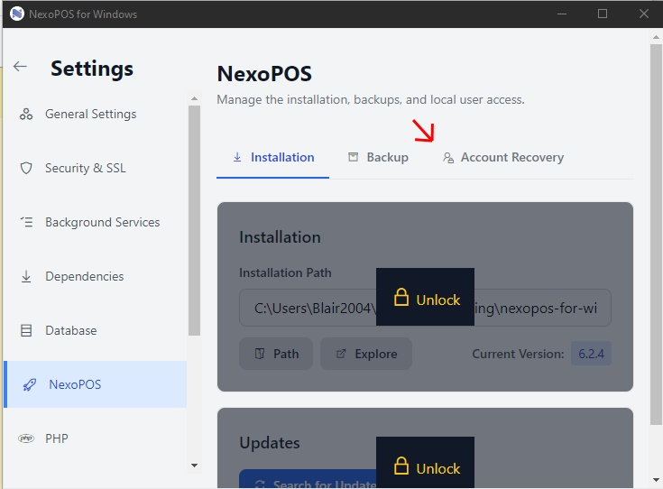Click the main panel scroll up arrow
Image resolution: width=663 pixels, height=489 pixels.
656,37
